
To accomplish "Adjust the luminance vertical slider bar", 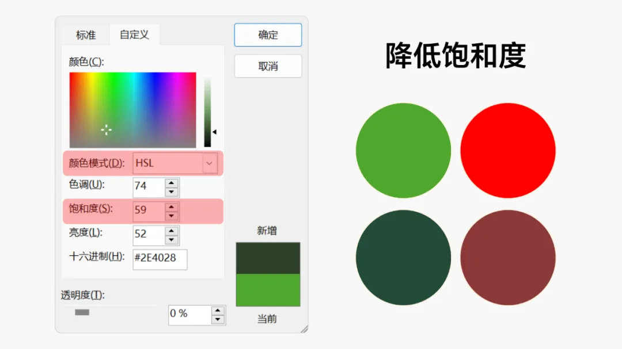I will coord(207,112).
